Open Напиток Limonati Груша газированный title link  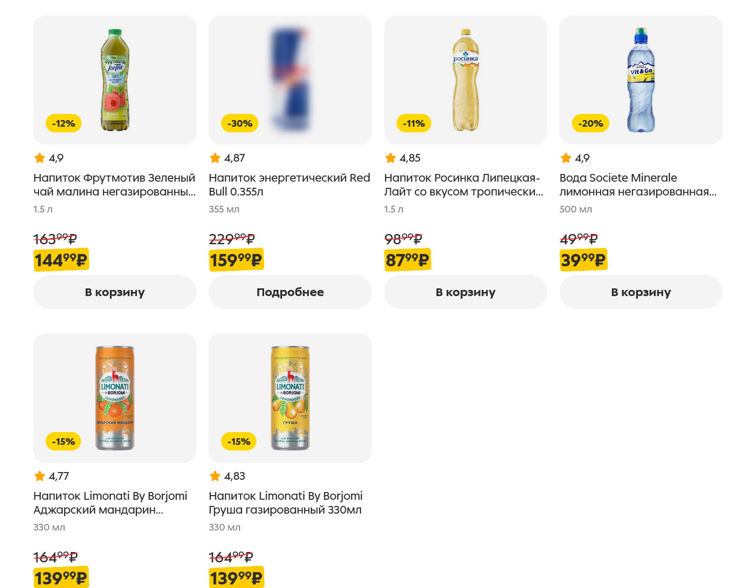[x=285, y=503]
